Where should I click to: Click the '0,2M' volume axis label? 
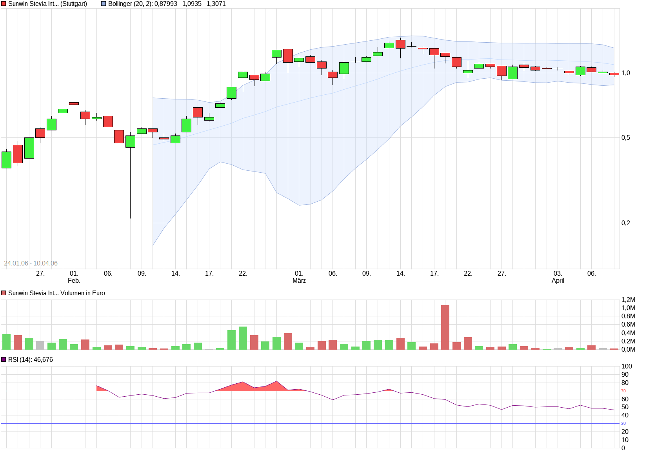pyautogui.click(x=628, y=341)
